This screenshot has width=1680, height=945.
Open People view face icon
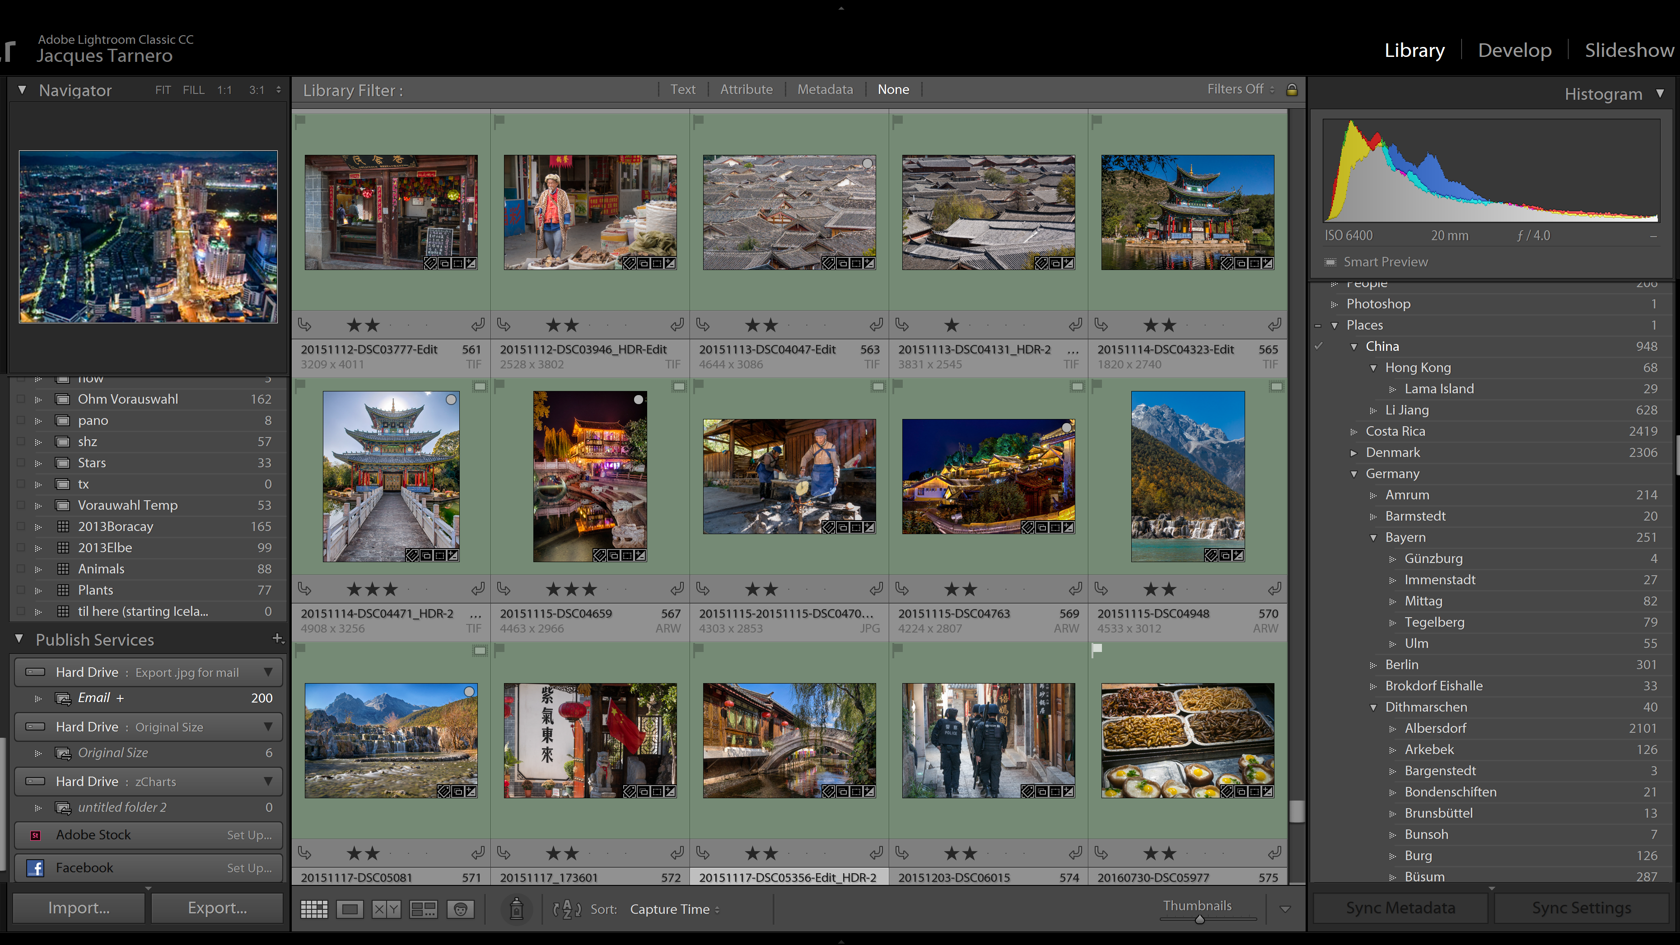coord(461,909)
